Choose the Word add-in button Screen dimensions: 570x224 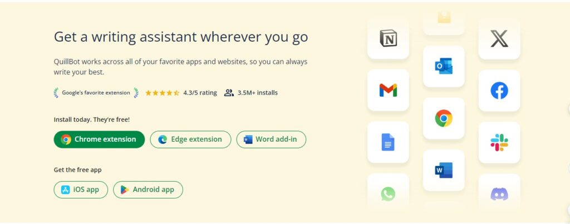click(271, 140)
